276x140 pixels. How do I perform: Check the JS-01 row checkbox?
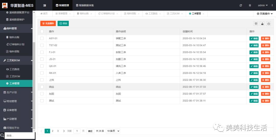point(42,59)
